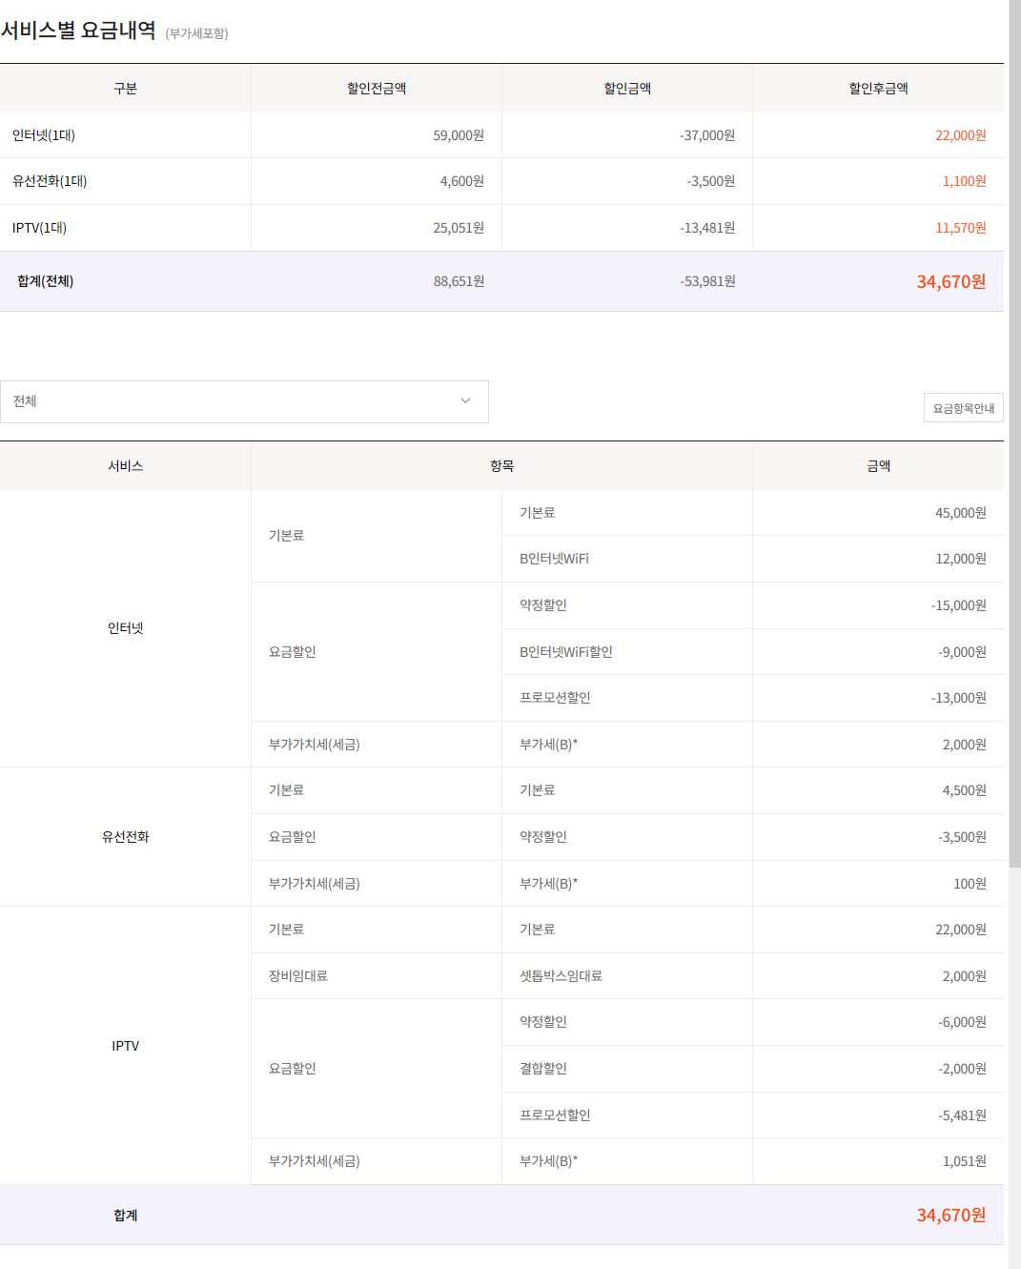Select the 할인금액 column header
Screen dimensions: 1021x1269
pyautogui.click(x=627, y=89)
